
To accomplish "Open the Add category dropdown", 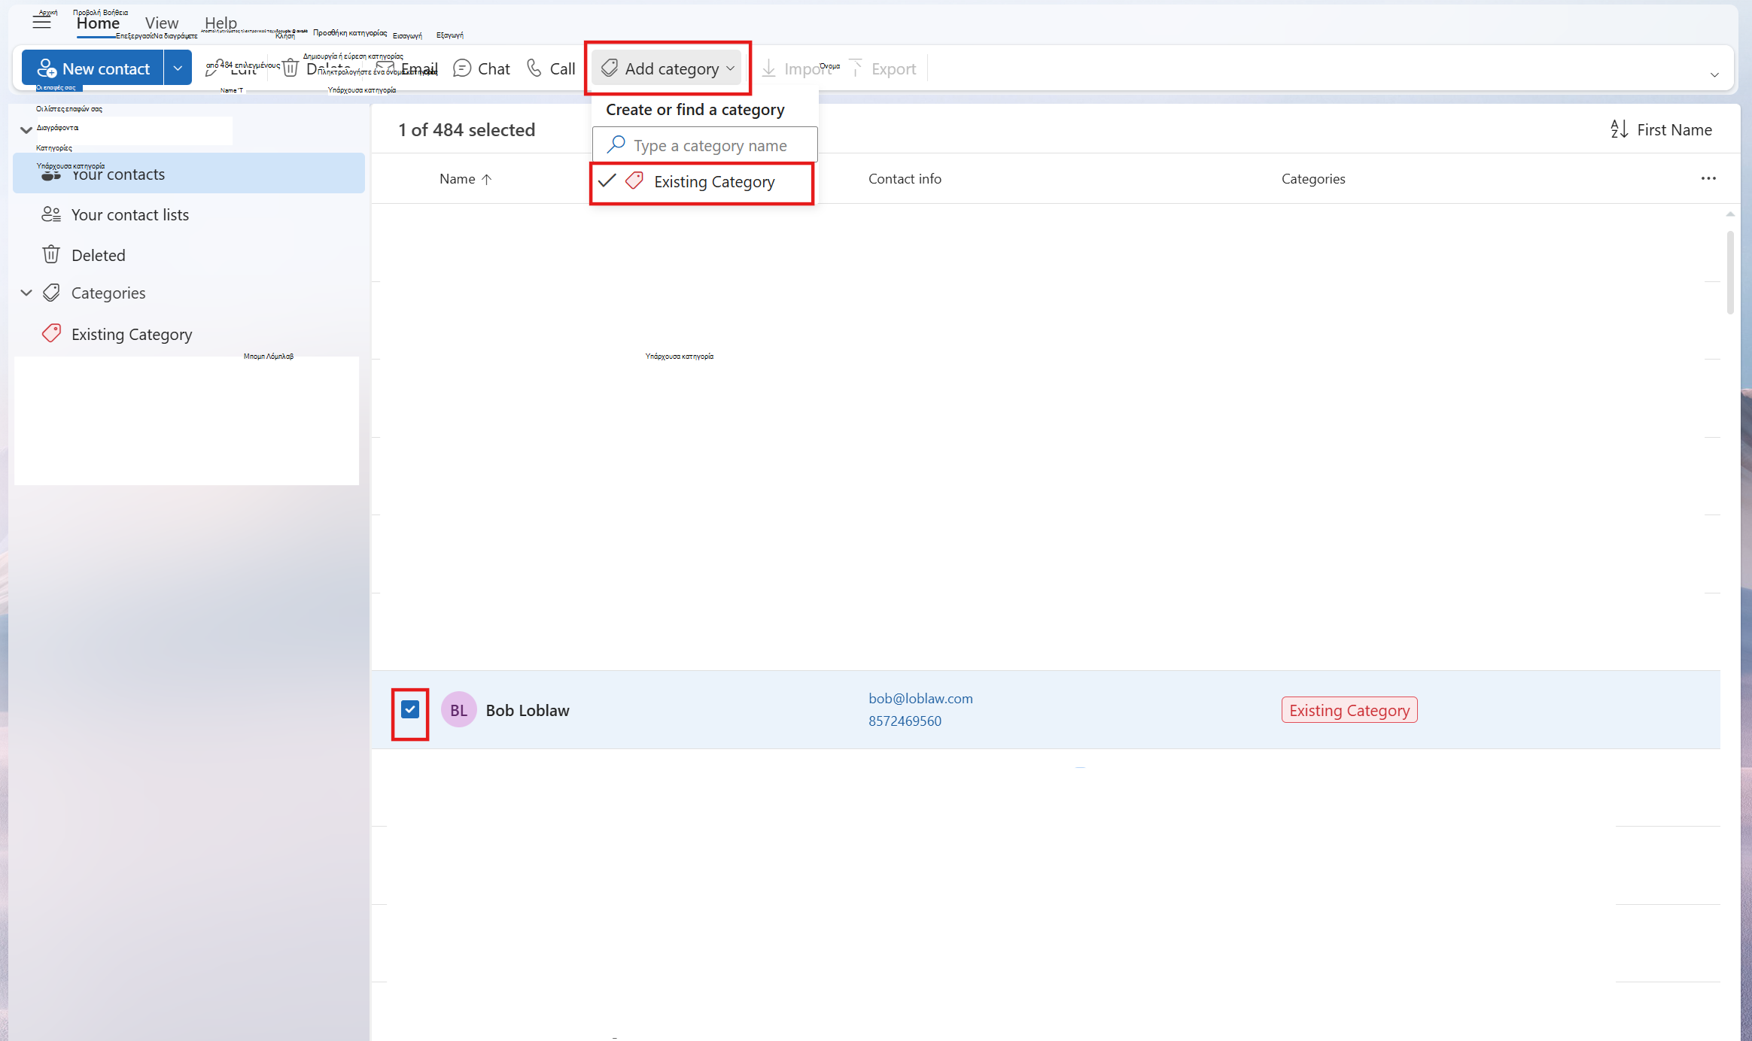I will 668,68.
